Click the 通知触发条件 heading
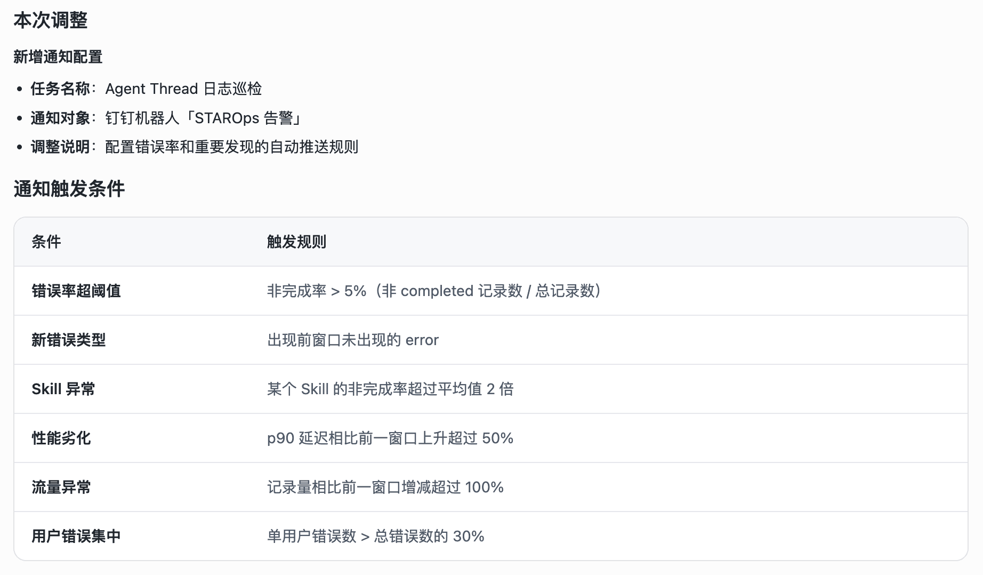Viewport: 983px width, 575px height. [69, 189]
